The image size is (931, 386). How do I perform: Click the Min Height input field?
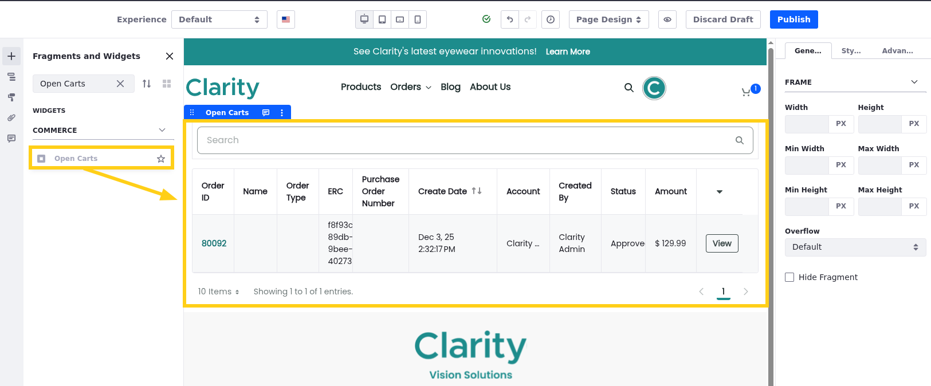tap(807, 206)
